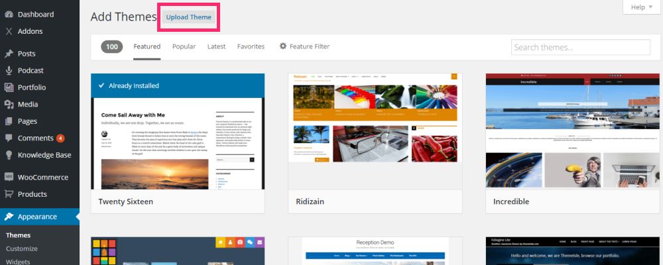Switch to the Popular tab

(x=184, y=46)
